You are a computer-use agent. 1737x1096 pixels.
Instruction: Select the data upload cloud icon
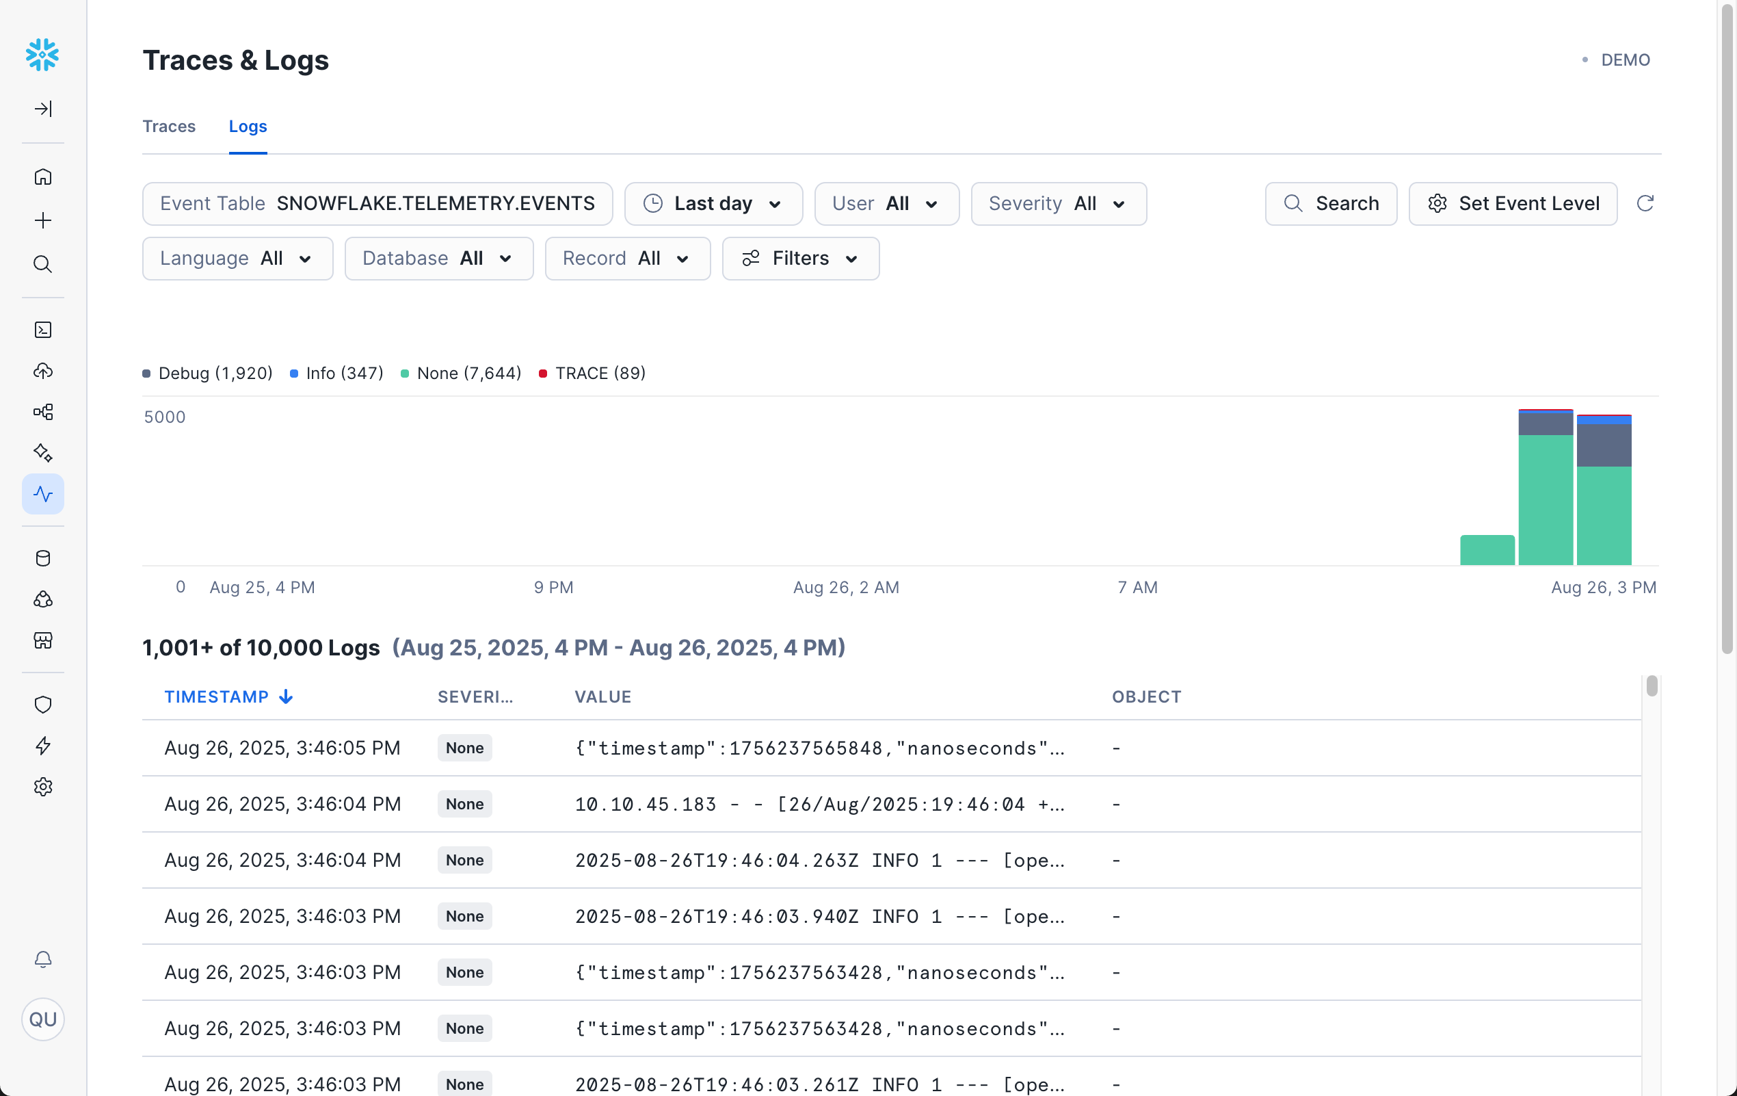[x=43, y=370]
